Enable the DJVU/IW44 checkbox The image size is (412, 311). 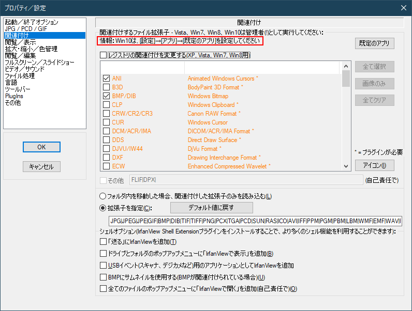107,149
